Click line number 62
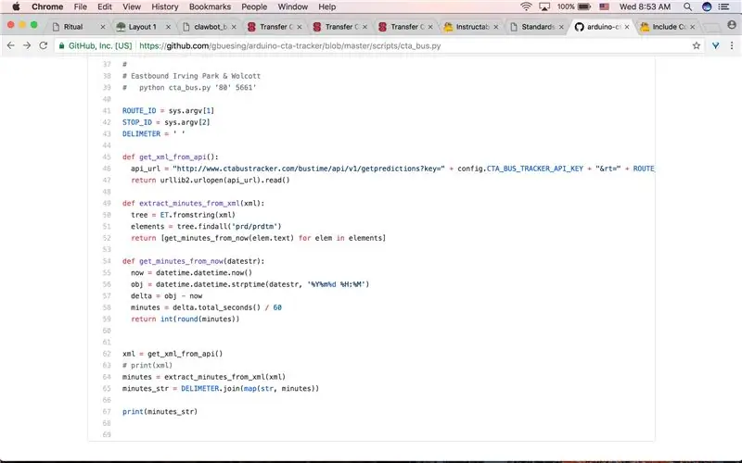The height and width of the screenshot is (463, 742). [x=107, y=354]
